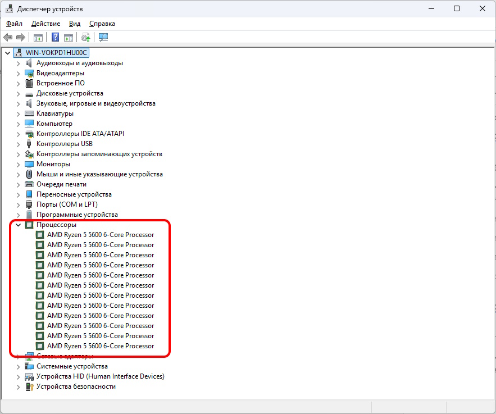The width and height of the screenshot is (496, 414).
Task: Select Компьютер category label
Action: point(54,124)
